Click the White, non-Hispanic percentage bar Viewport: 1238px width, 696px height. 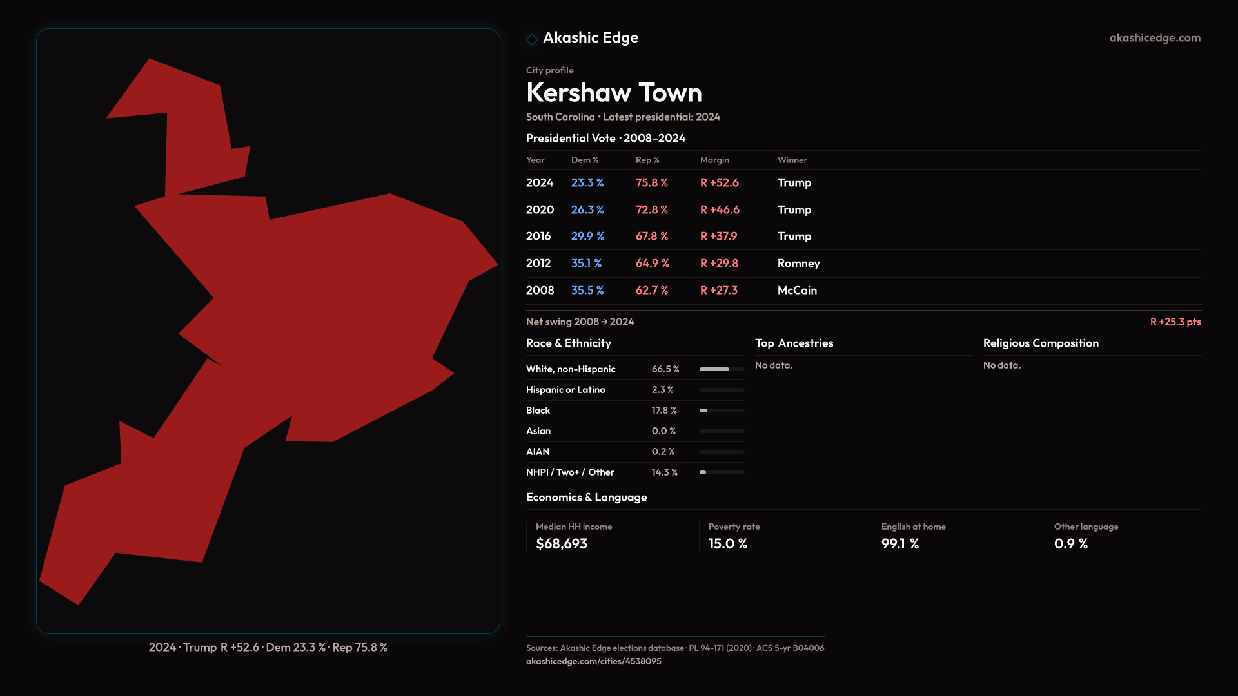click(x=722, y=369)
